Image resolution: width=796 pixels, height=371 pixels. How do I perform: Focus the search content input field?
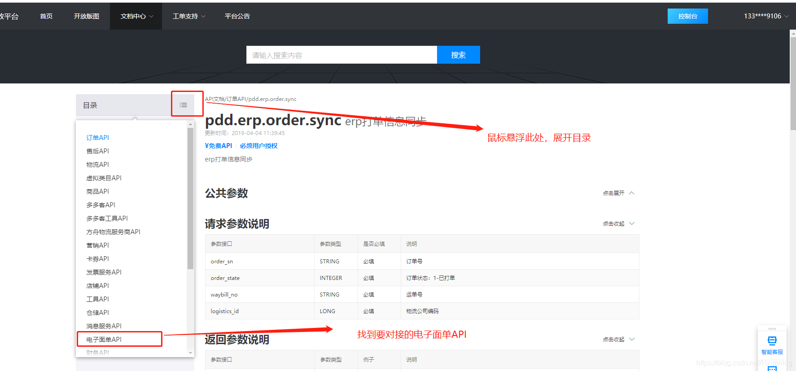pyautogui.click(x=341, y=55)
